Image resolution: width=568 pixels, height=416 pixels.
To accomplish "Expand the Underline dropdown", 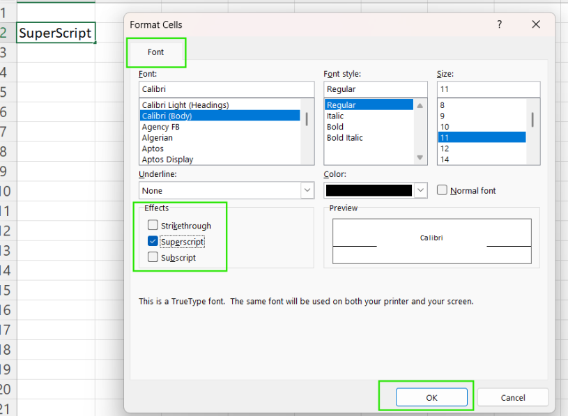I will click(x=307, y=190).
